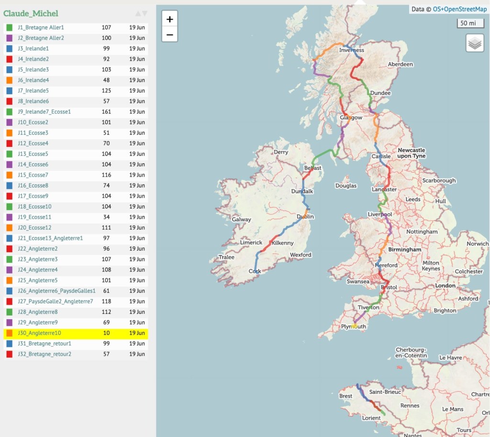Open J26_Angleterre6_PaysdeGalles1 route
Screen dimensions: 490x437
click(x=56, y=291)
